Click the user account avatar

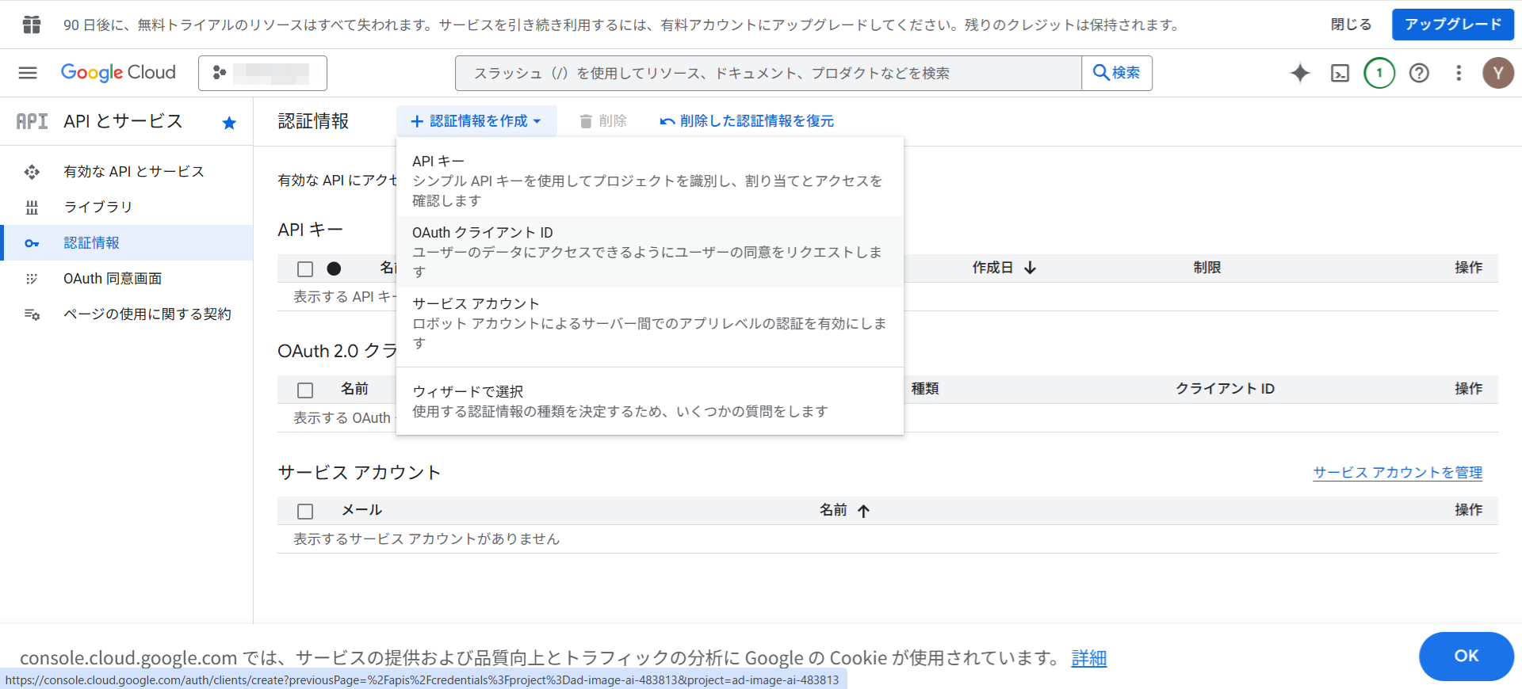click(1497, 73)
